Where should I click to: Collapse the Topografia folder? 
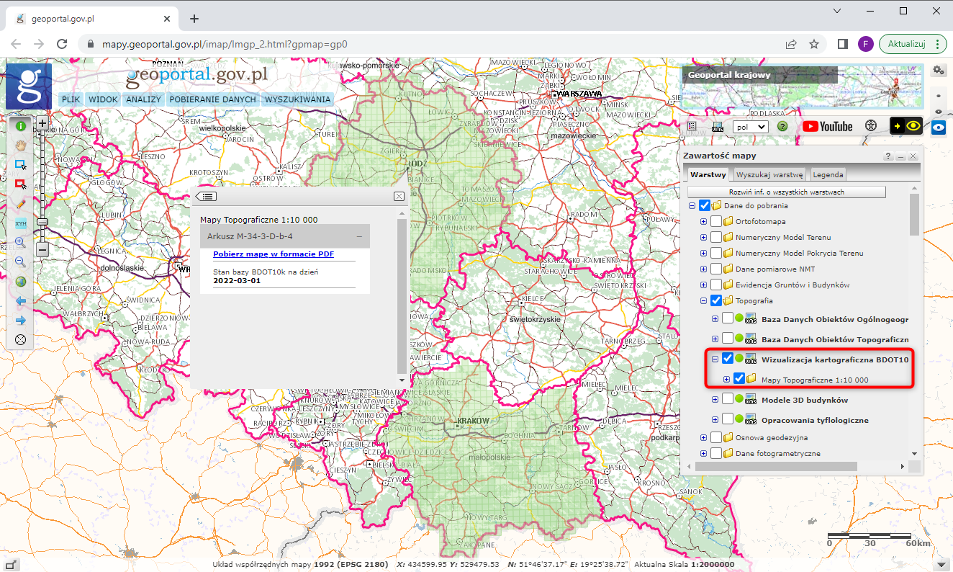point(703,301)
